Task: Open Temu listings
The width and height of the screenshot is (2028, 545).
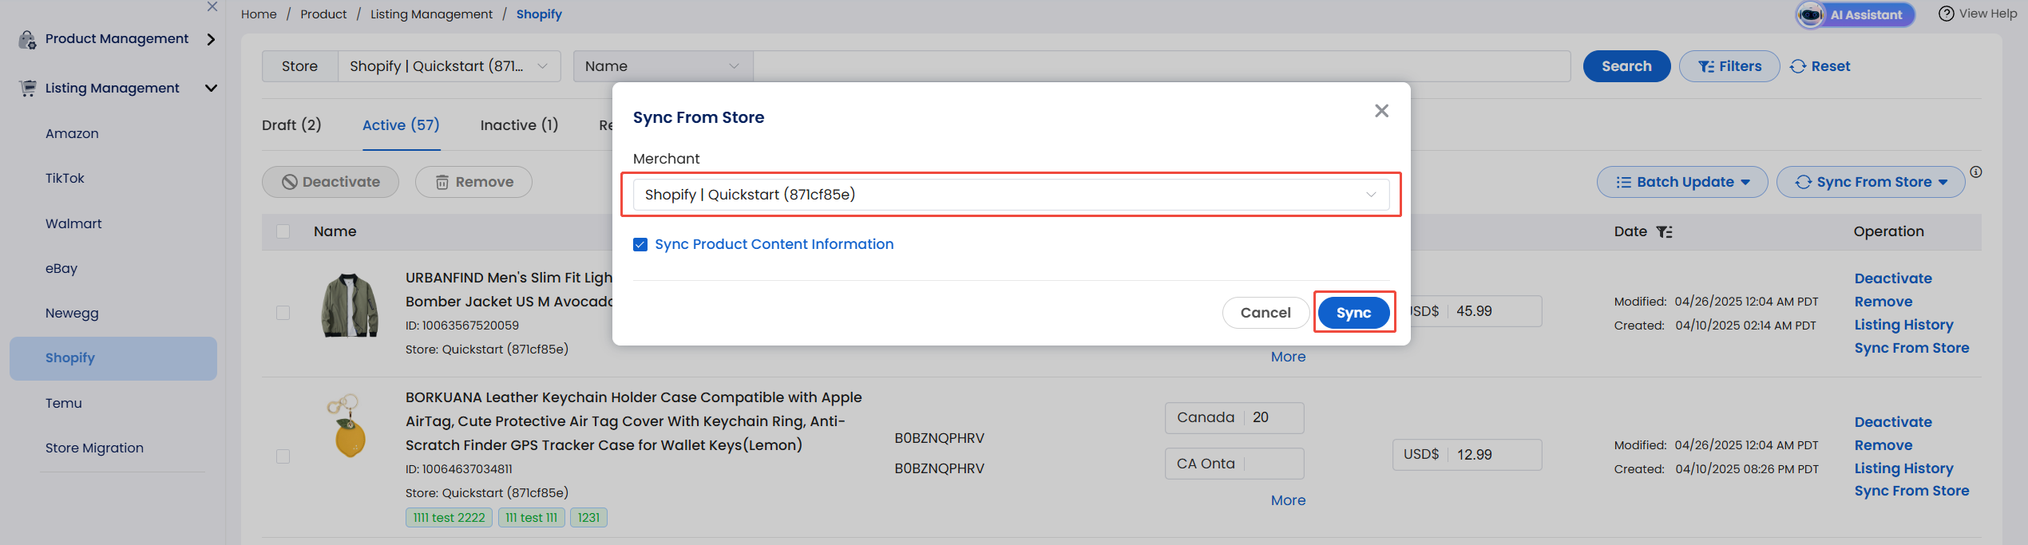Action: (64, 403)
